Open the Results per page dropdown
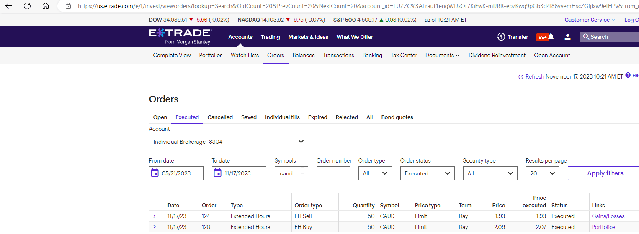The height and width of the screenshot is (234, 639). coord(543,173)
